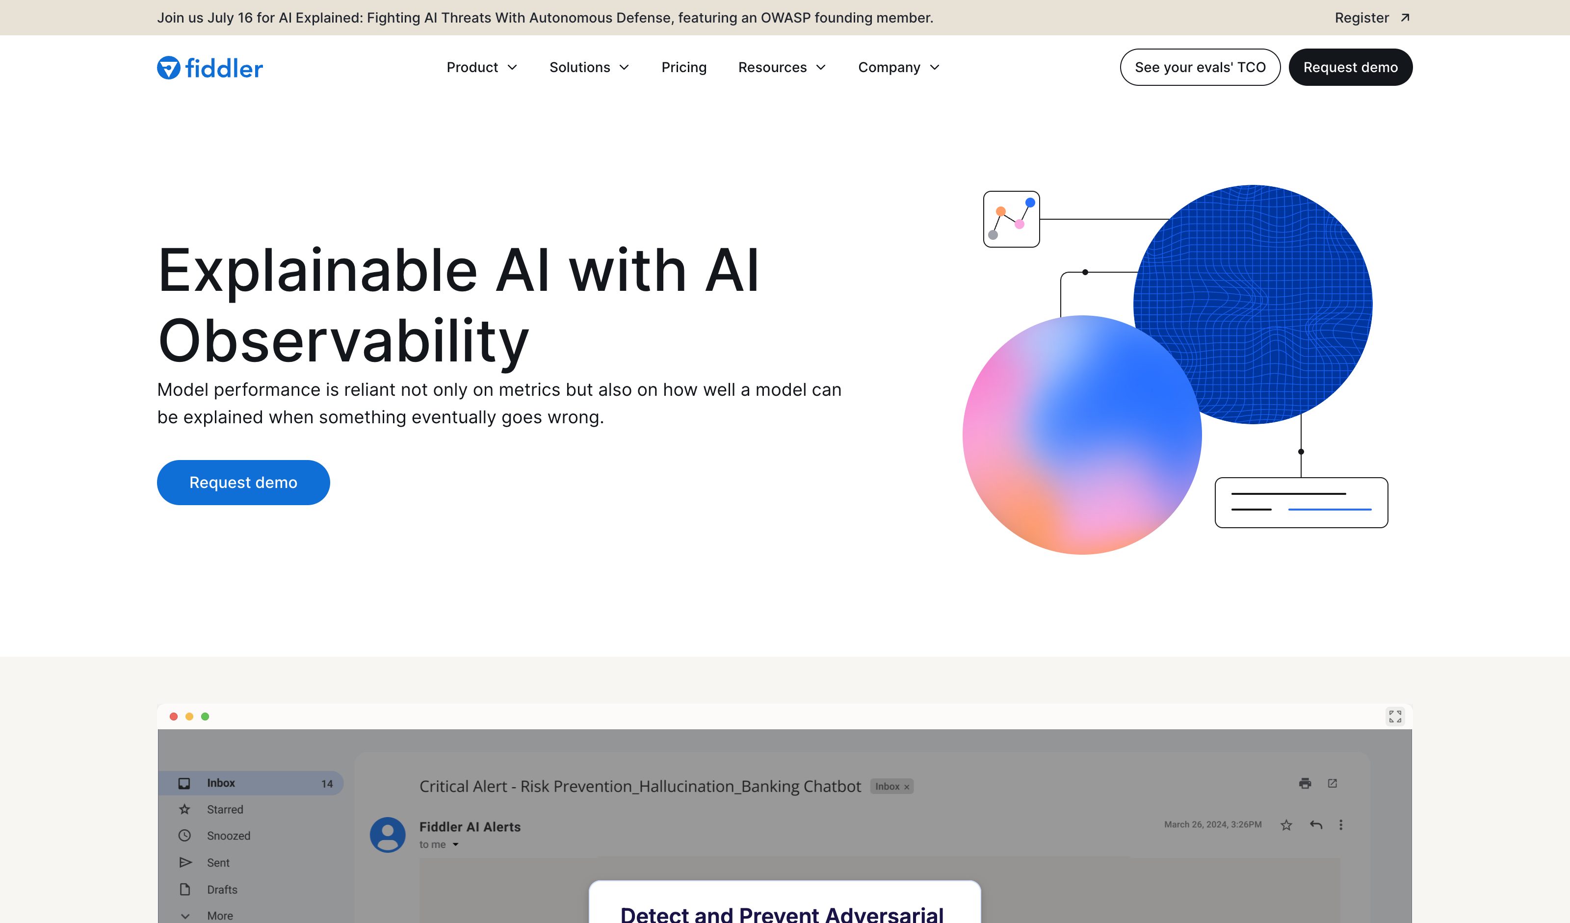Image resolution: width=1570 pixels, height=923 pixels.
Task: Click the Fiddler AI Alerts sender avatar
Action: coord(388,835)
